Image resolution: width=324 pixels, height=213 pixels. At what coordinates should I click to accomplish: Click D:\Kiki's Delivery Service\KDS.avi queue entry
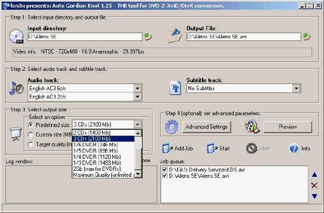pyautogui.click(x=207, y=170)
